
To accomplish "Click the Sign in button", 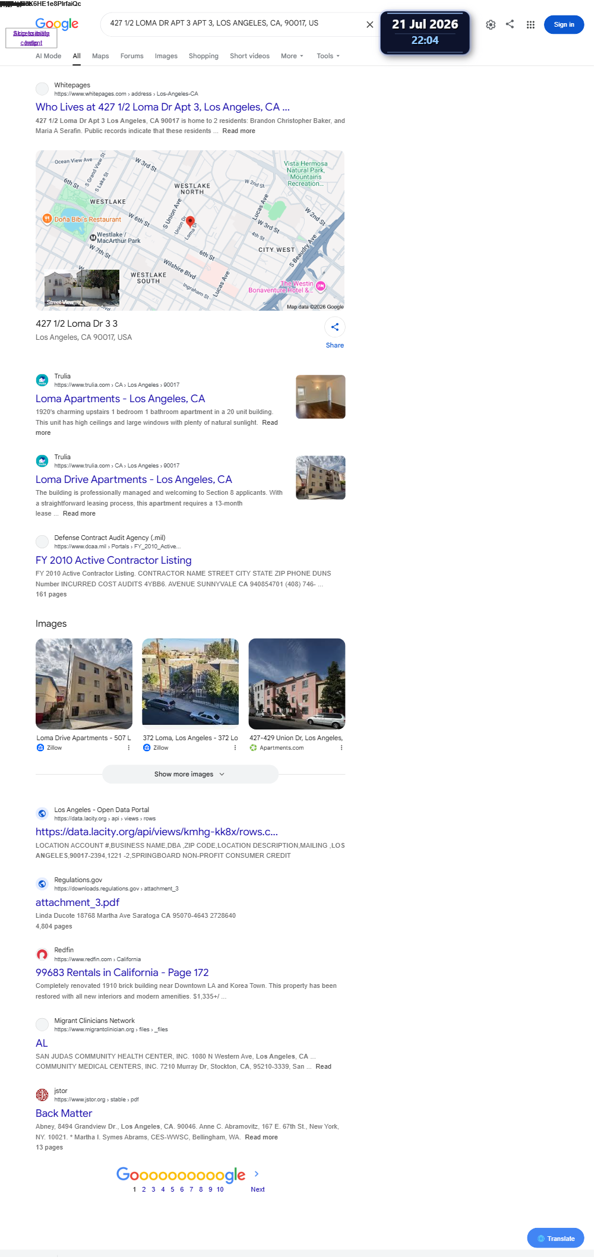I will 564,24.
